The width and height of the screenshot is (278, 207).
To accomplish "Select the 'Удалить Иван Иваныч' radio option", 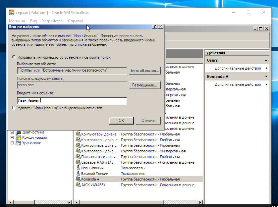I will coord(14,108).
